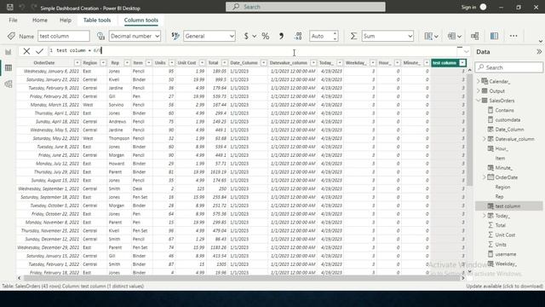Click the Data pane Search field
Image resolution: width=545 pixels, height=307 pixels.
tap(509, 67)
